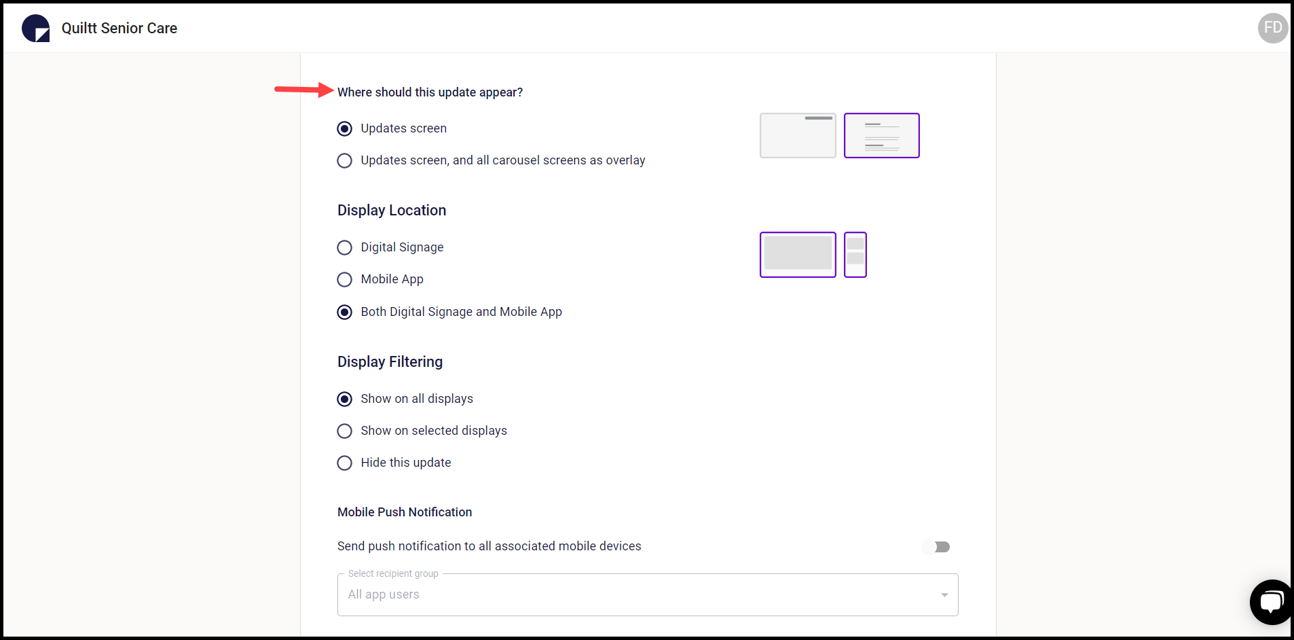The height and width of the screenshot is (640, 1294).
Task: Click the Quiltt Senior Care logo
Action: click(35, 28)
